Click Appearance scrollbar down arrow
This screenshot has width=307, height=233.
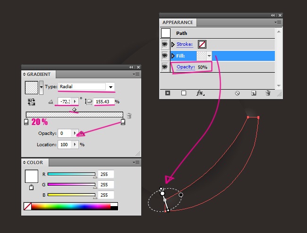[x=279, y=86]
